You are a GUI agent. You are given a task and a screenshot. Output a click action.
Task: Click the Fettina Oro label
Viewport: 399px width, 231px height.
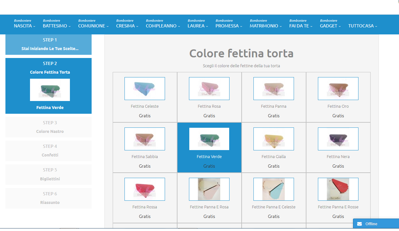click(x=338, y=106)
